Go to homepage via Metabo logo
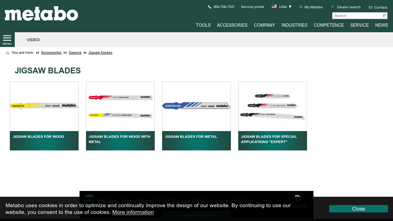 point(41,14)
